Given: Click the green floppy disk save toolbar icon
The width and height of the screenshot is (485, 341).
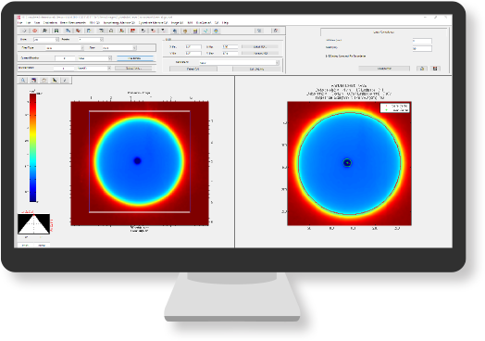Looking at the screenshot, I should click(56, 31).
